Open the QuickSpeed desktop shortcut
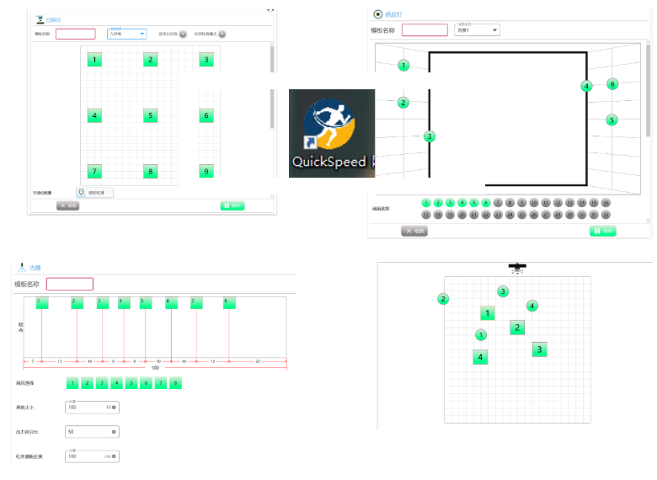The image size is (657, 480). (x=331, y=133)
